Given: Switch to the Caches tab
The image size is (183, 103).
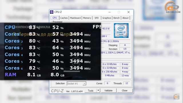Looking at the screenshot, I should pyautogui.click(x=64, y=18).
